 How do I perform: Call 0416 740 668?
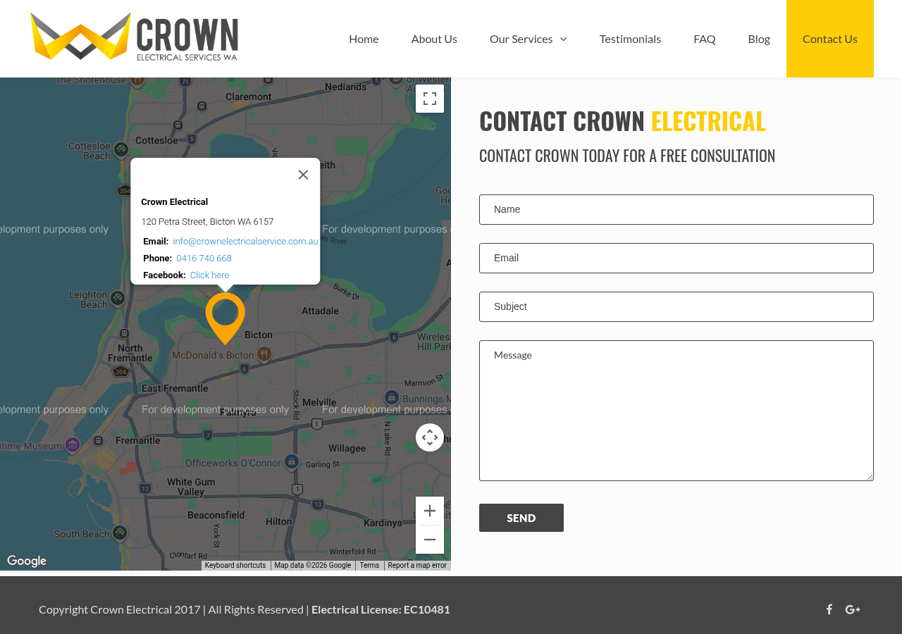tap(204, 258)
